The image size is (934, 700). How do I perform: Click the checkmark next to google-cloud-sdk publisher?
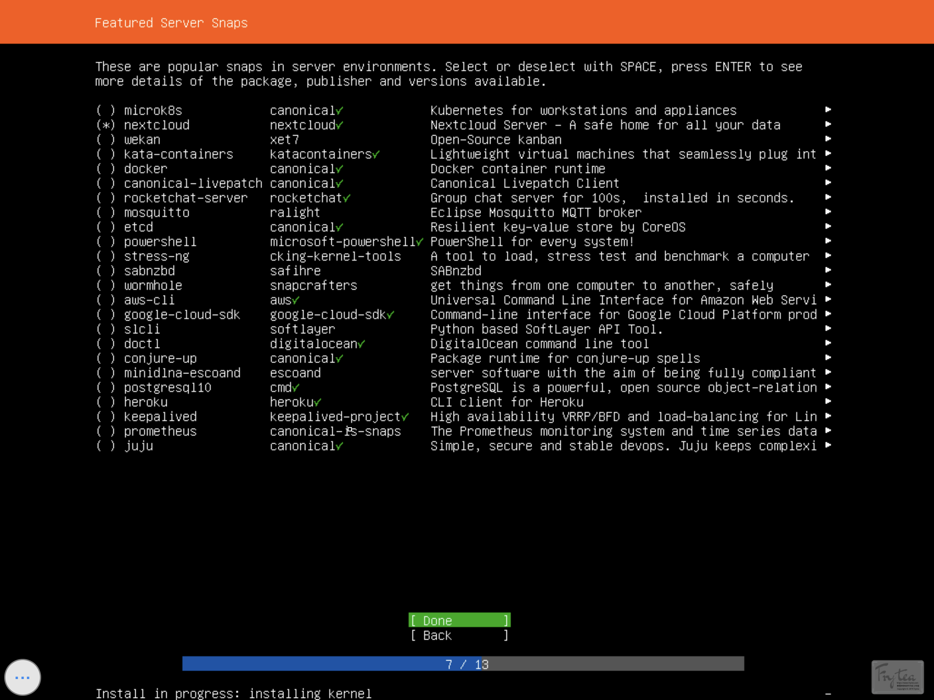(x=391, y=315)
